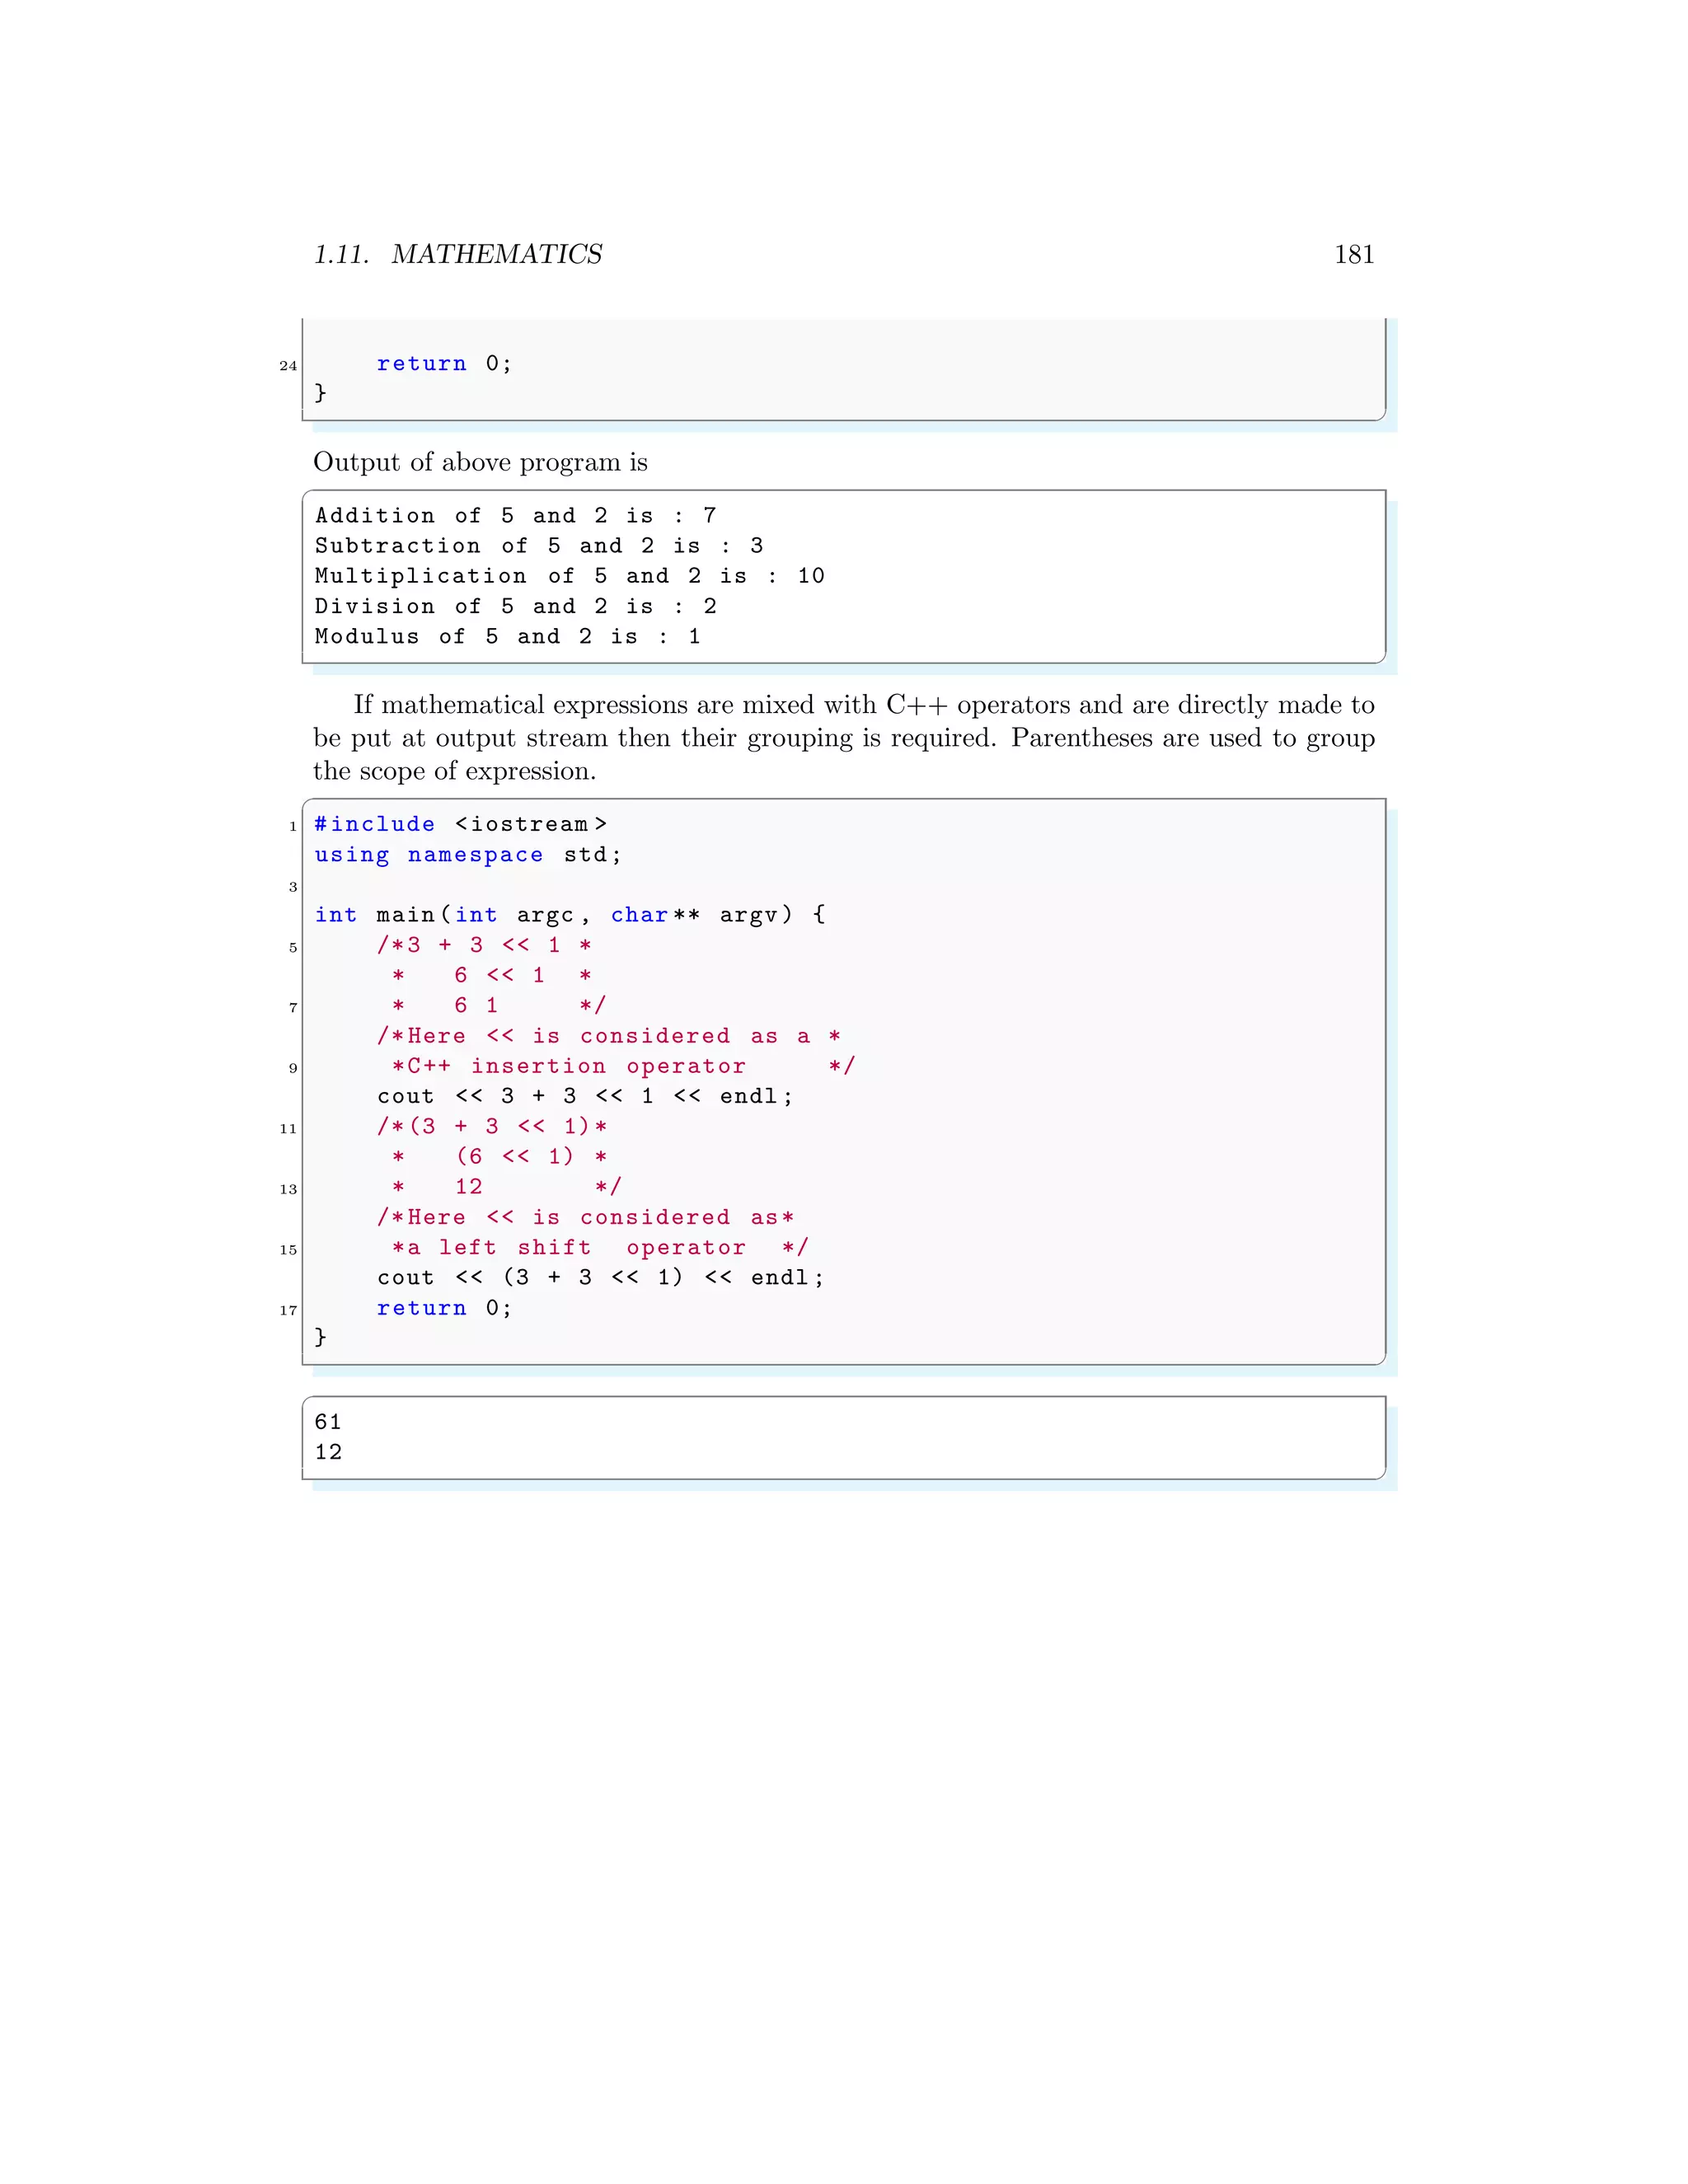Click the 'Division of 5 and 2' output line
The height and width of the screenshot is (2184, 1688).
pos(515,607)
